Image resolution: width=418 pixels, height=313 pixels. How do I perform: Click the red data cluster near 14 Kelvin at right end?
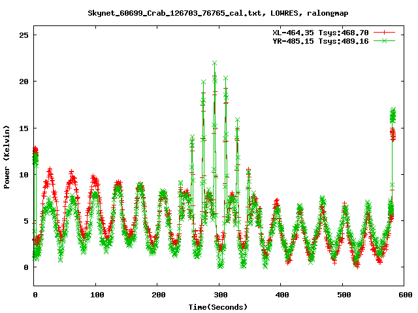pyautogui.click(x=393, y=135)
